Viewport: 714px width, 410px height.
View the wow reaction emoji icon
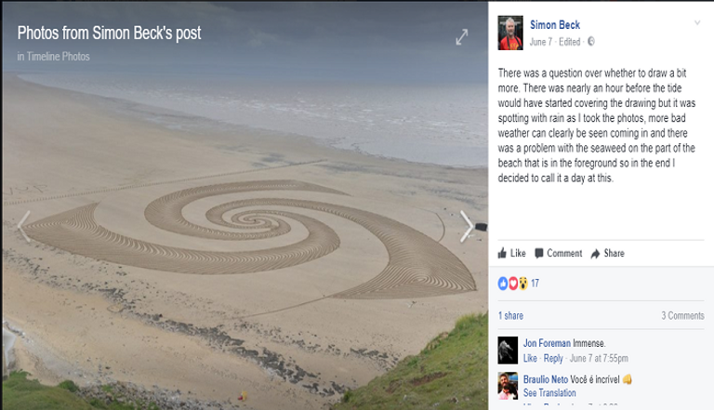click(522, 284)
